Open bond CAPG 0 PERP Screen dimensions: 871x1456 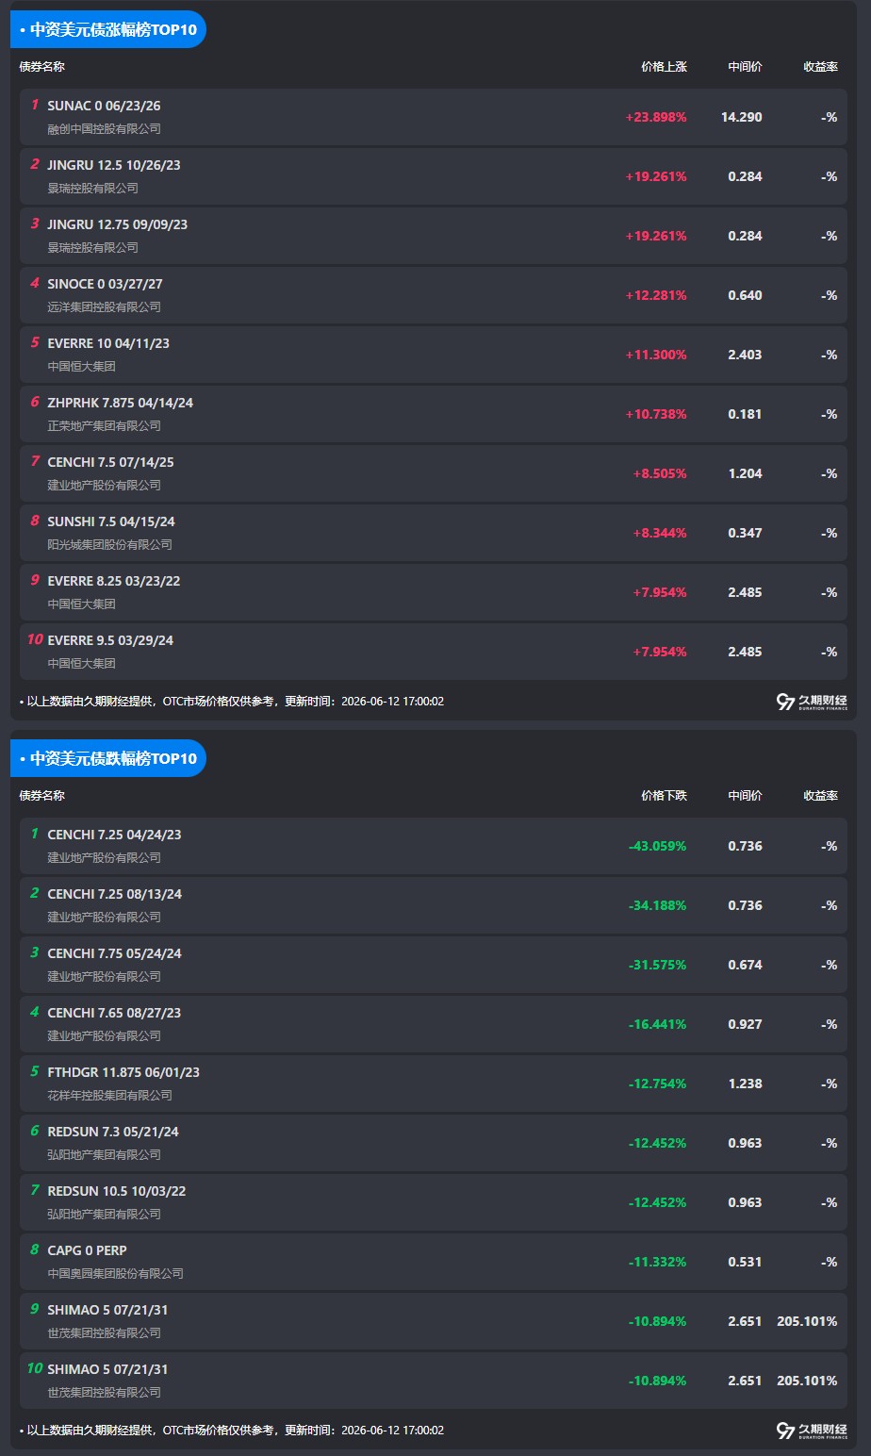tap(87, 1250)
